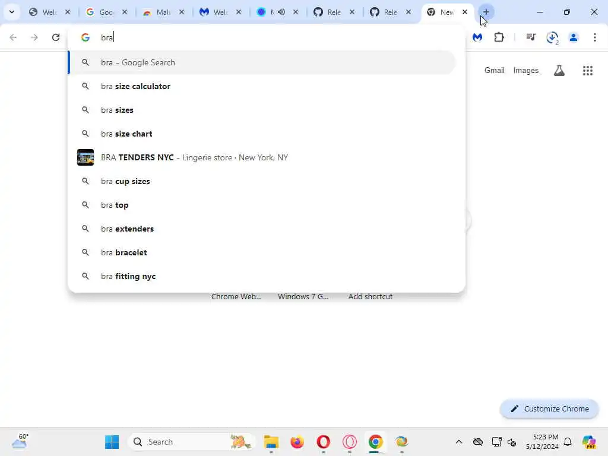
Task: Switch to the Malwarebytes 'Welc' tab
Action: pos(214,12)
